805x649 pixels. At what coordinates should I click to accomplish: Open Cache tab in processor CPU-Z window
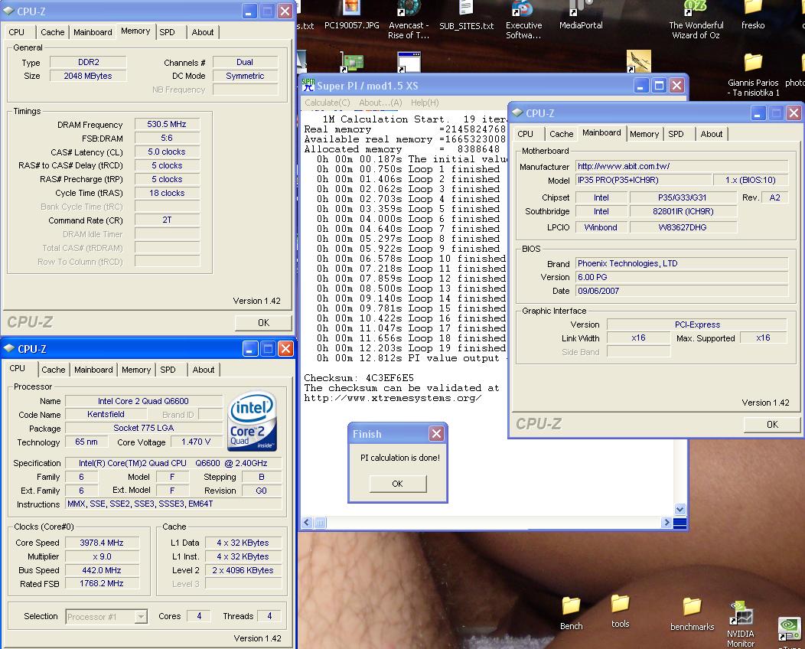pyautogui.click(x=54, y=370)
